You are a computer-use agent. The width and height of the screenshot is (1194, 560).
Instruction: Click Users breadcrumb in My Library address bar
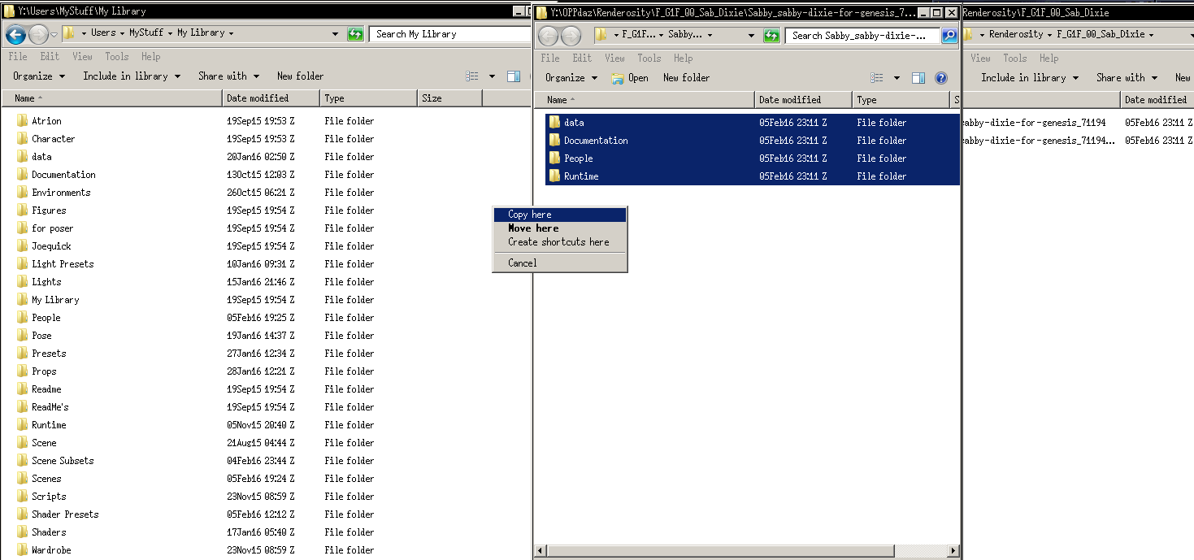(x=103, y=33)
